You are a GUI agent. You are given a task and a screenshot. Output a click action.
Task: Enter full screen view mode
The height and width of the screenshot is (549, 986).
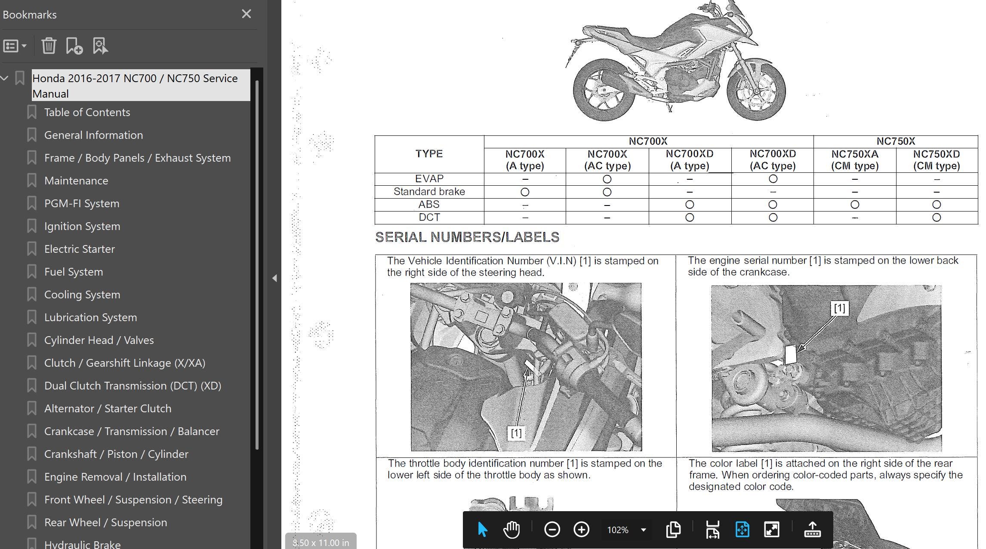click(x=772, y=530)
